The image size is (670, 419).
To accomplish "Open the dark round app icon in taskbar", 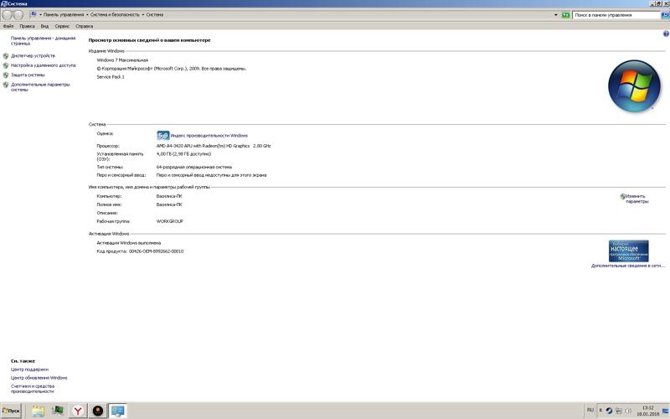I will [x=98, y=411].
